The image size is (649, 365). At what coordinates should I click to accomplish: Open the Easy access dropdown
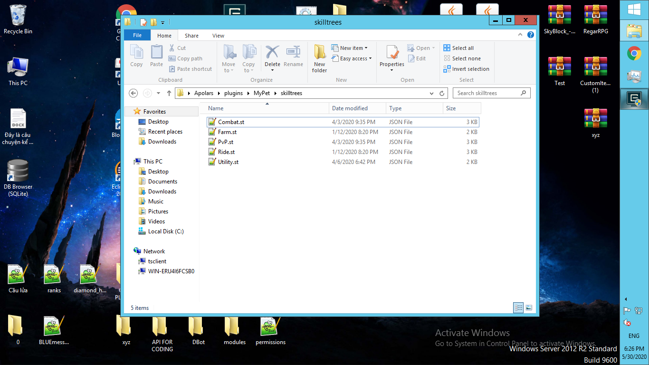(x=355, y=58)
